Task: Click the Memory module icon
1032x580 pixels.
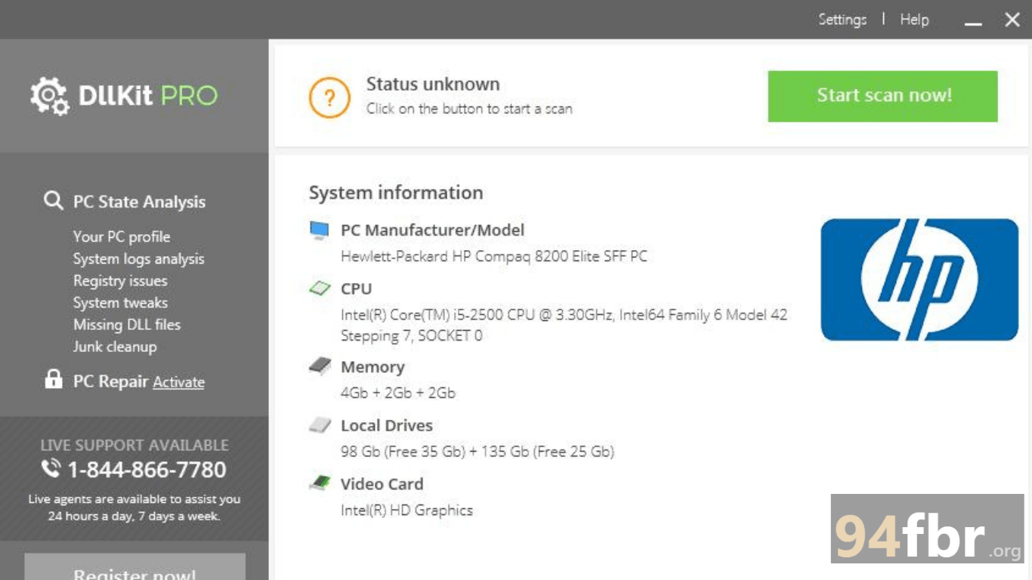Action: tap(320, 366)
